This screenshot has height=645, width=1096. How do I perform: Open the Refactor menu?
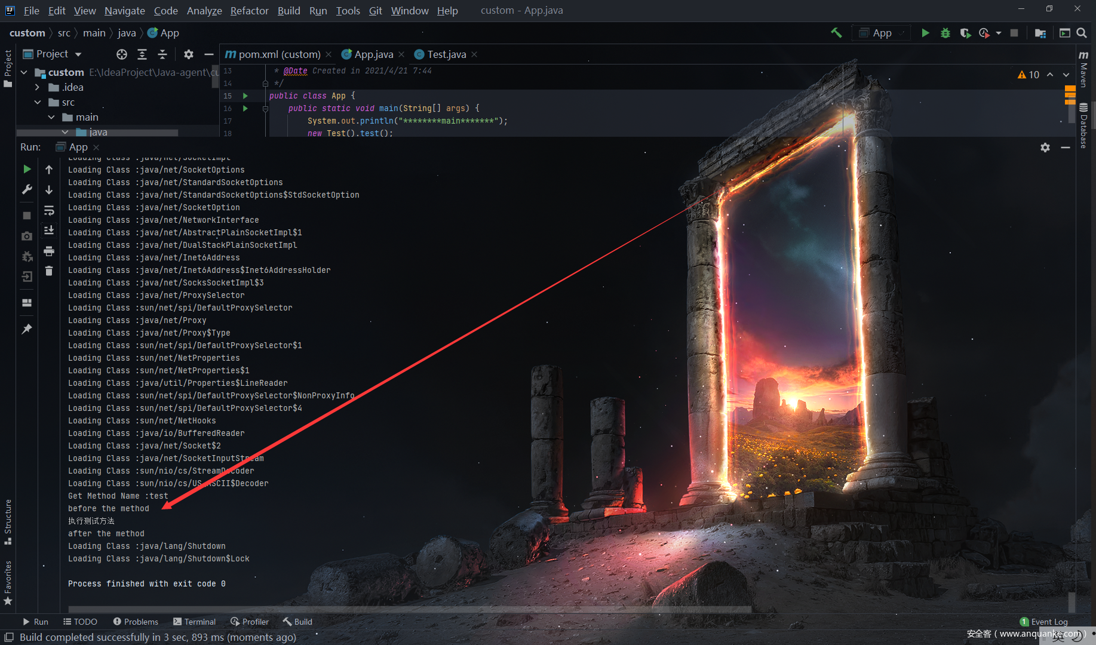[249, 11]
